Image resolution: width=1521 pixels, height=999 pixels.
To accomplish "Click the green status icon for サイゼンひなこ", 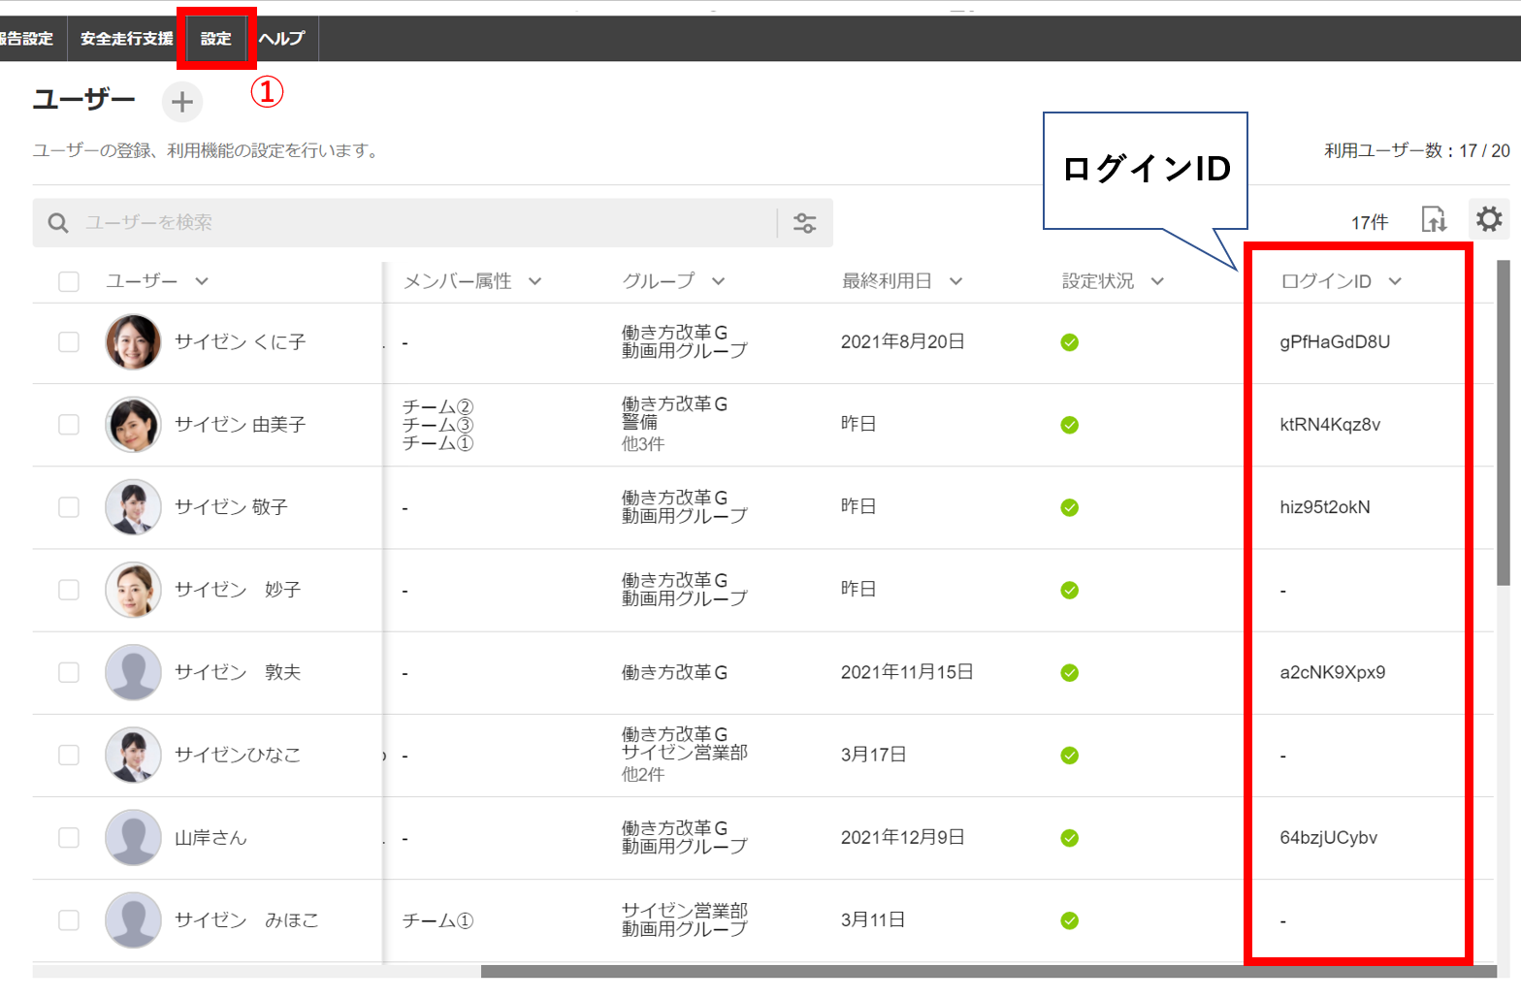I will (x=1070, y=756).
